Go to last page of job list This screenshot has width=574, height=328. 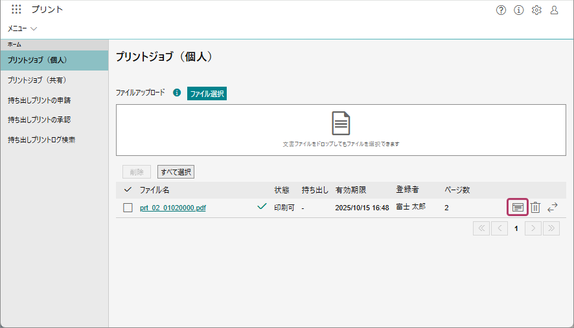pyautogui.click(x=551, y=228)
